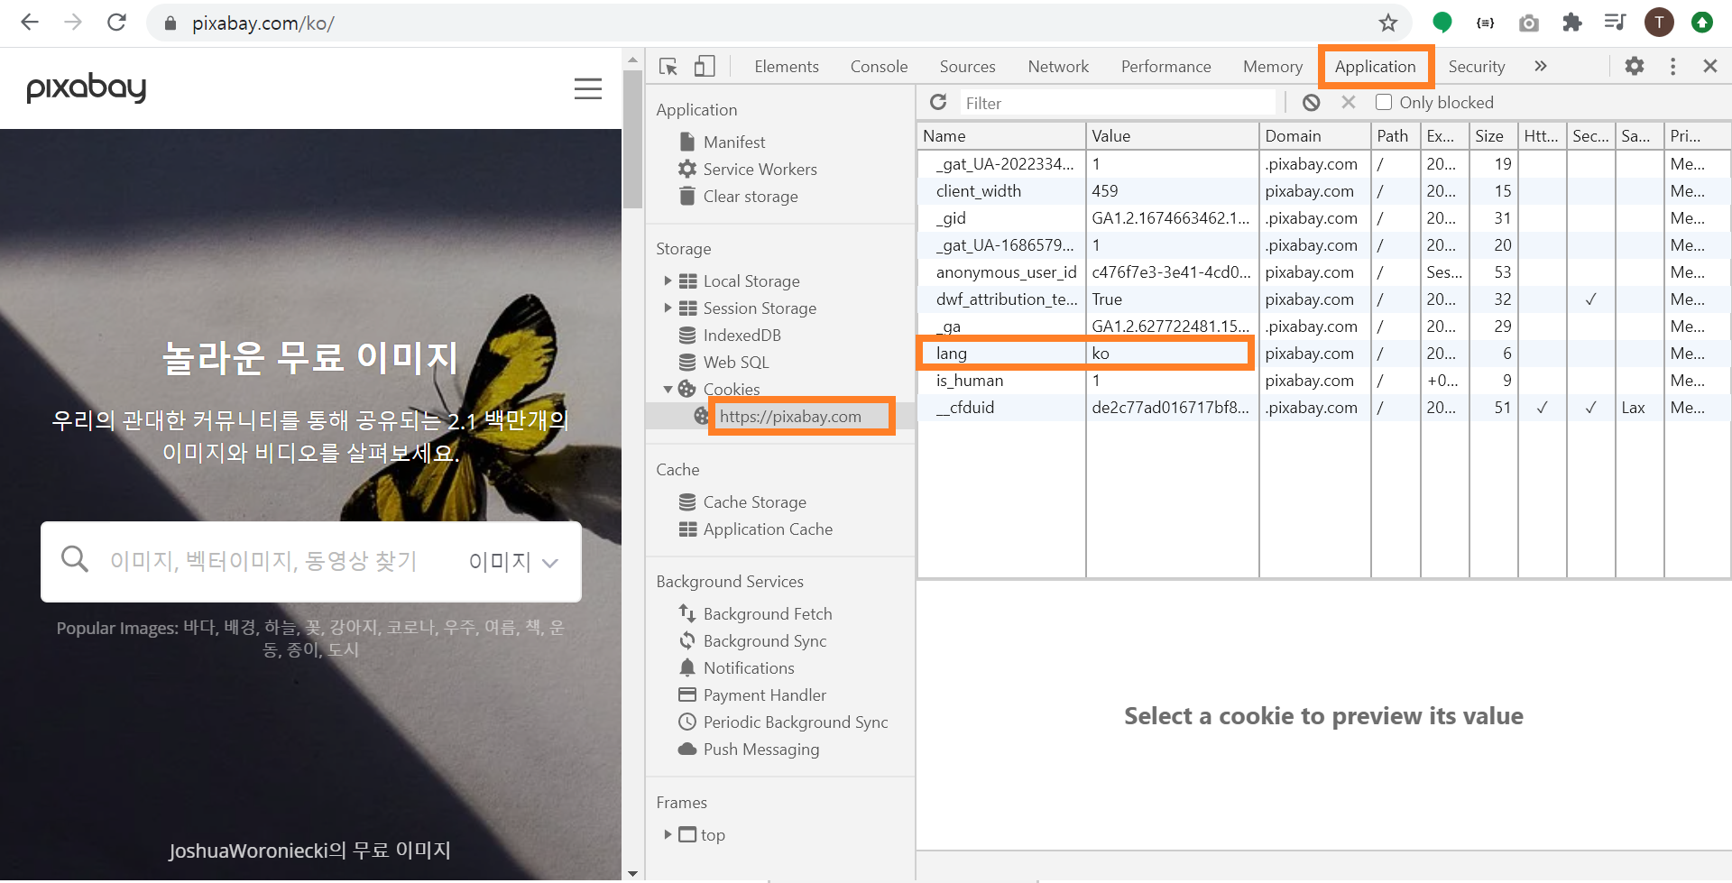Focus the Pixabay image search field
The height and width of the screenshot is (883, 1732).
click(263, 561)
